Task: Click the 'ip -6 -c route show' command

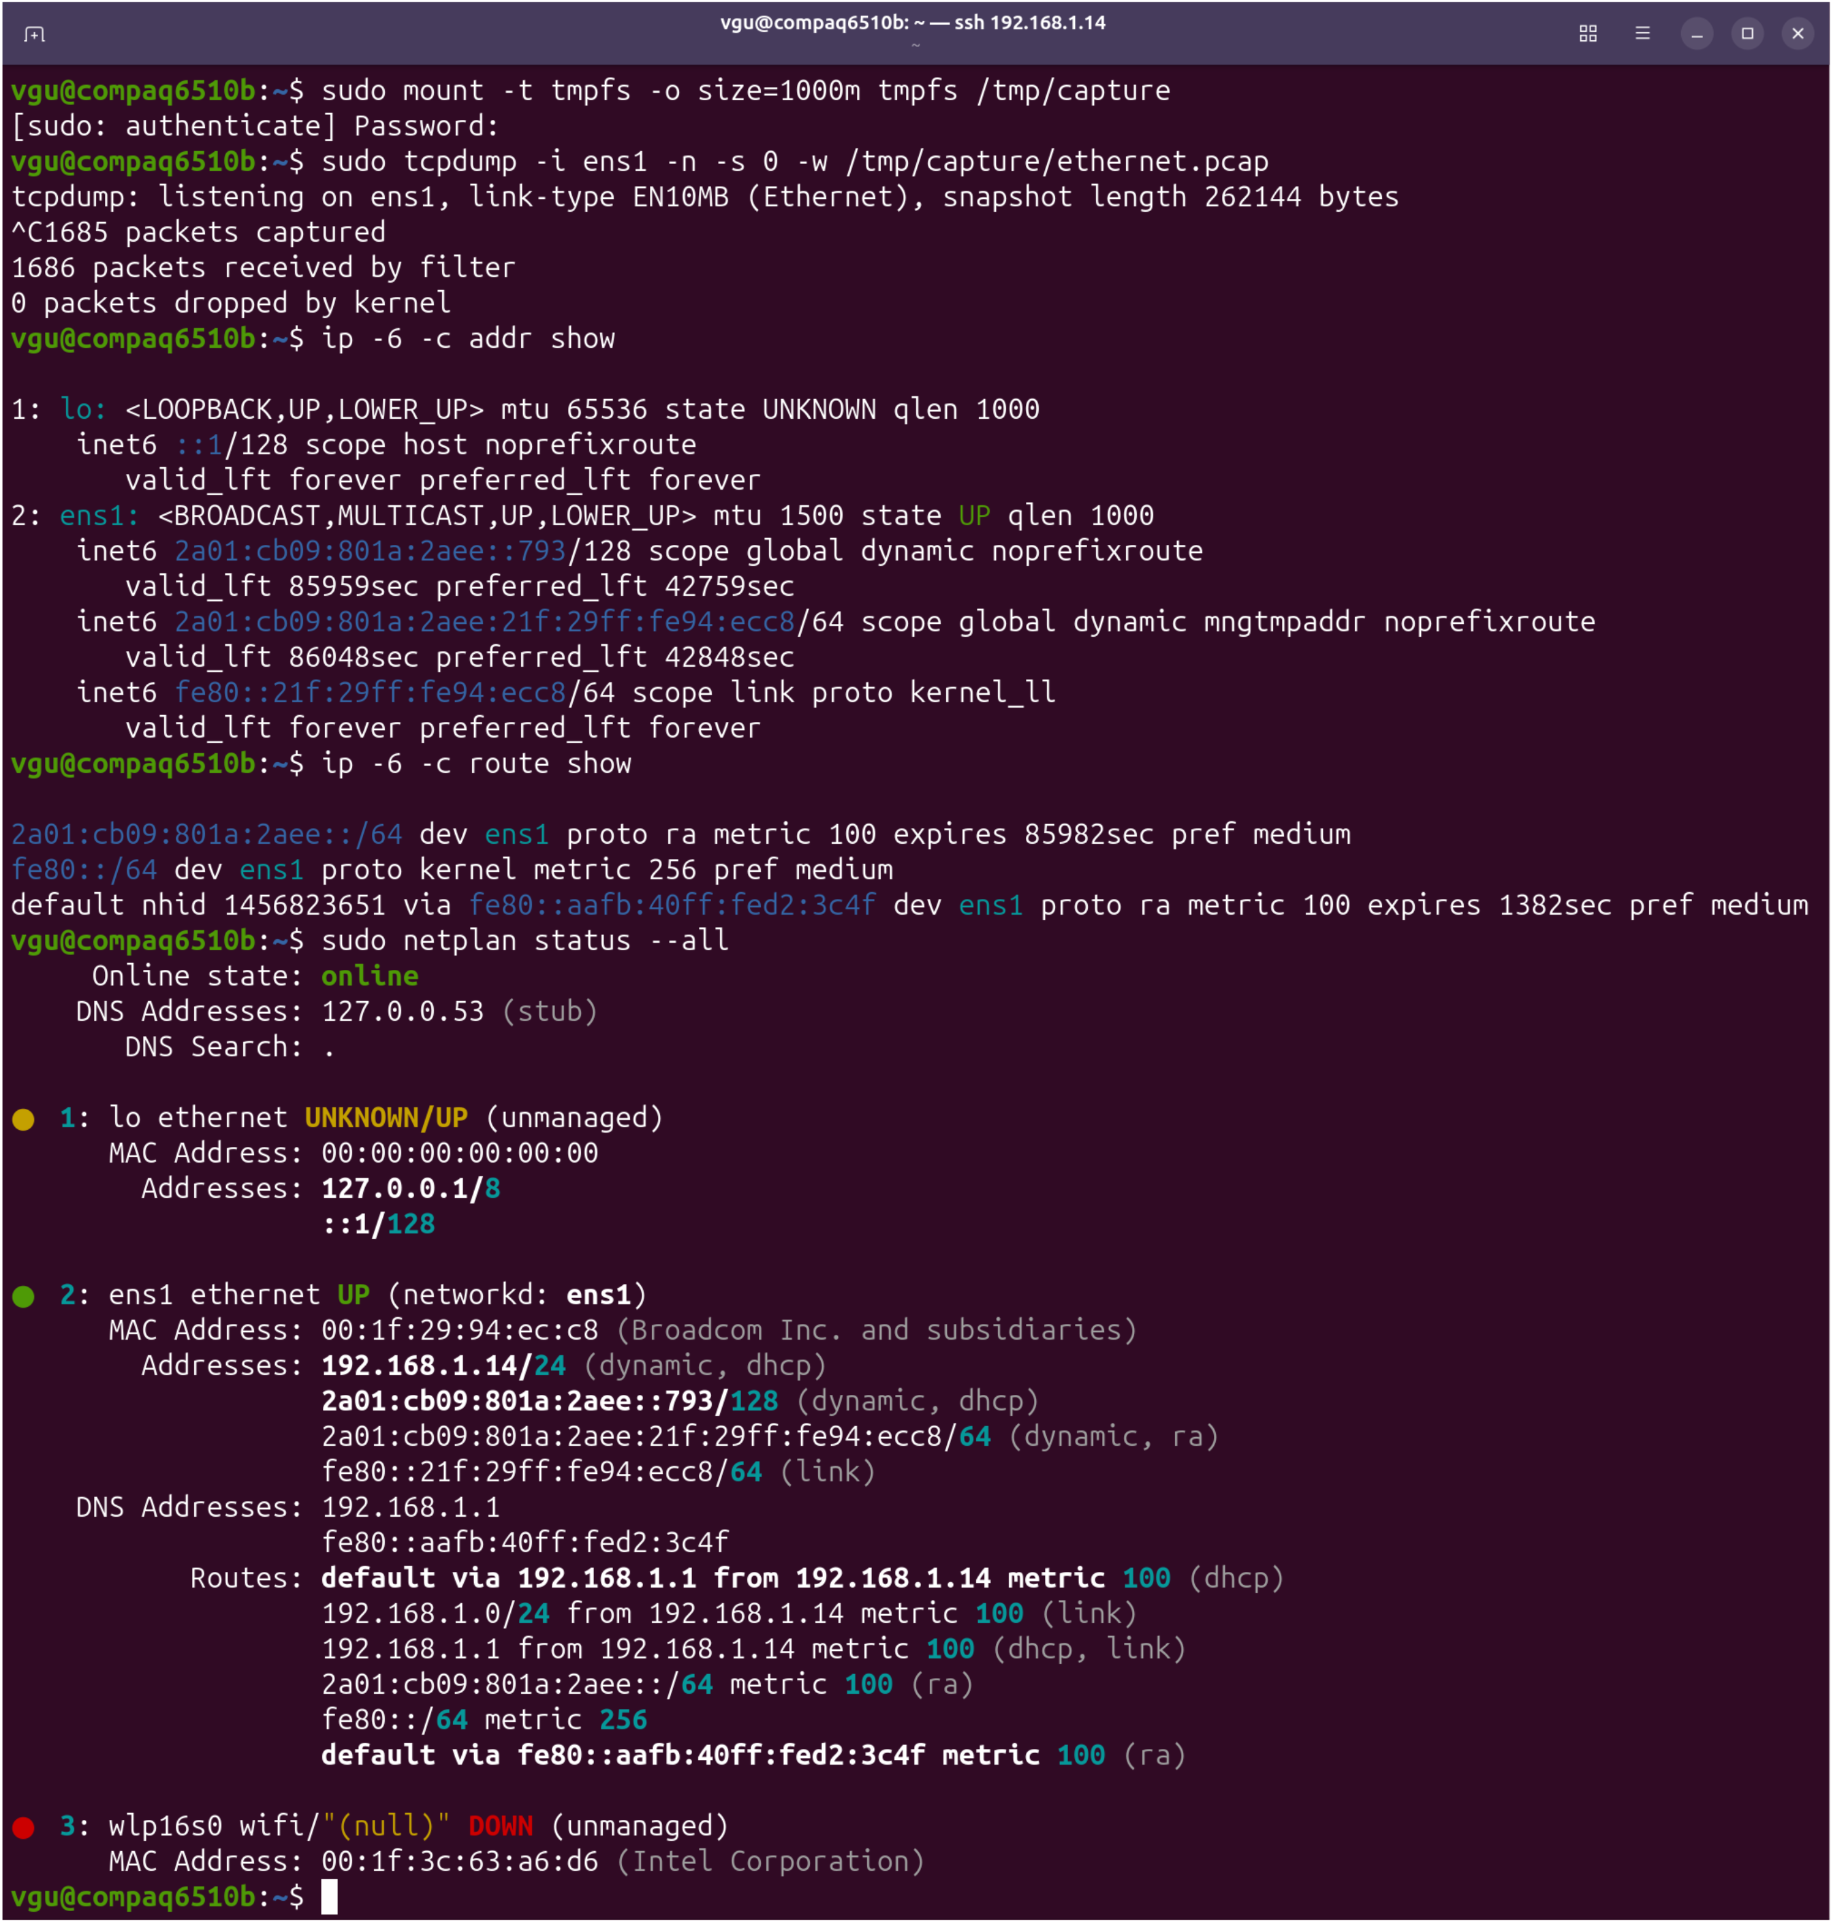Action: pyautogui.click(x=475, y=763)
